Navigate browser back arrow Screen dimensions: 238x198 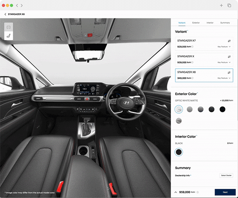click(x=17, y=5)
